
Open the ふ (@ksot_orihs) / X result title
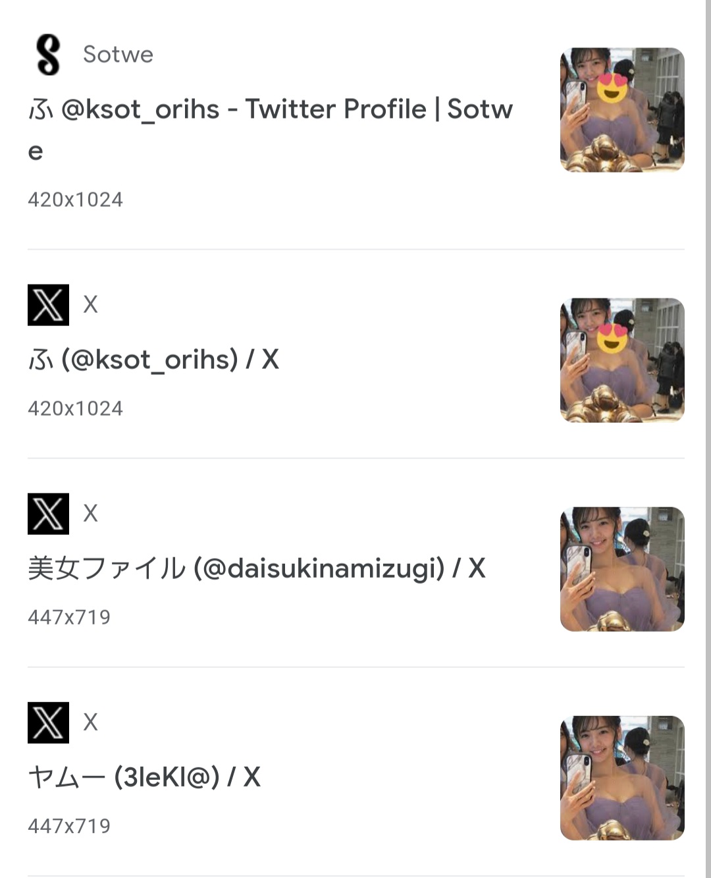pyautogui.click(x=153, y=360)
